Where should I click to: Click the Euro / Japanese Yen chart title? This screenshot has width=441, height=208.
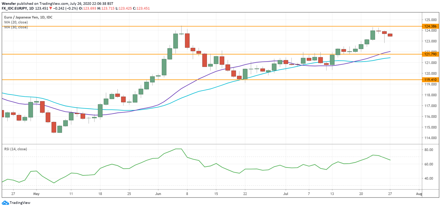[28, 17]
